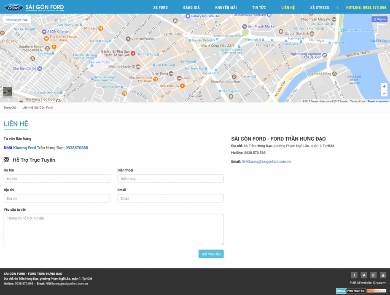This screenshot has height=295, width=390.
Task: Click Chợ Bàn Cờ, Q3 marker
Action: coord(39,69)
